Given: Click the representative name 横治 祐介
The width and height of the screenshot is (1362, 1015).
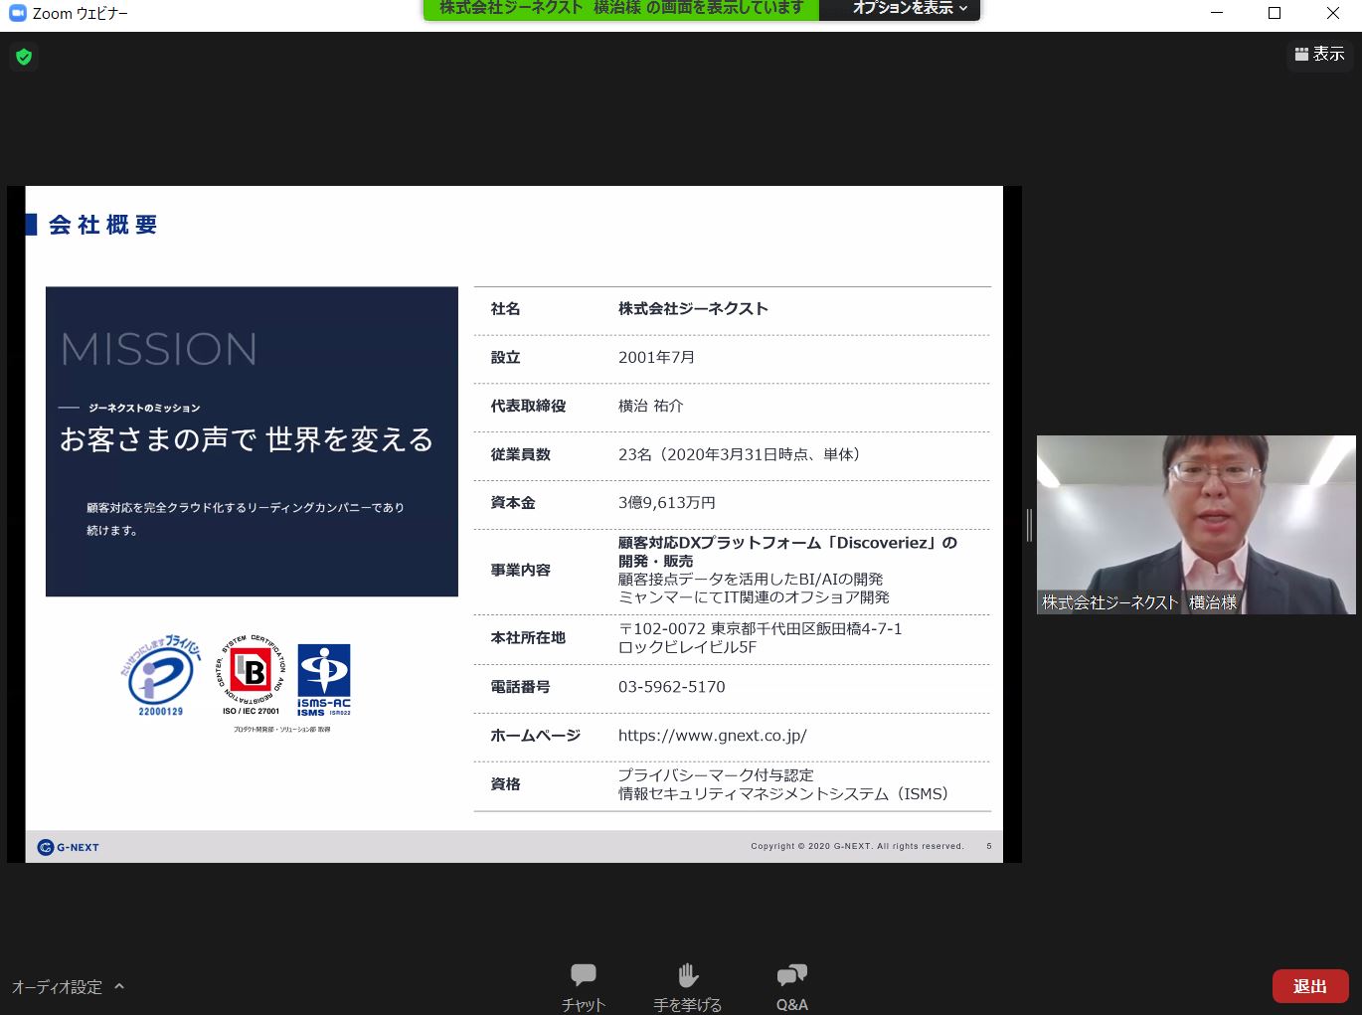Looking at the screenshot, I should click(x=651, y=406).
